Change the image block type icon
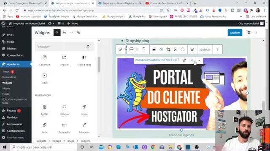The height and width of the screenshot is (151, 270). click(x=131, y=49)
